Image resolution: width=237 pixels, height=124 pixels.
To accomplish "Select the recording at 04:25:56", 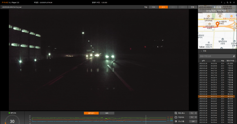I will (217, 63).
